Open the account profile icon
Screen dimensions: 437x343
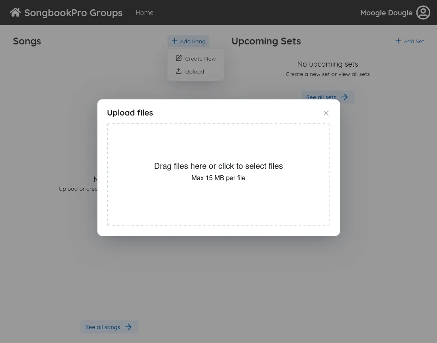pyautogui.click(x=423, y=13)
